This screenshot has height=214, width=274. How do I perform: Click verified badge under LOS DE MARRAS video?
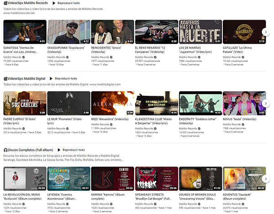click(x=199, y=57)
